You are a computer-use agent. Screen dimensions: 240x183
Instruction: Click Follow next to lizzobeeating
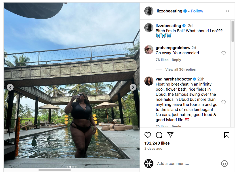tap(197, 11)
